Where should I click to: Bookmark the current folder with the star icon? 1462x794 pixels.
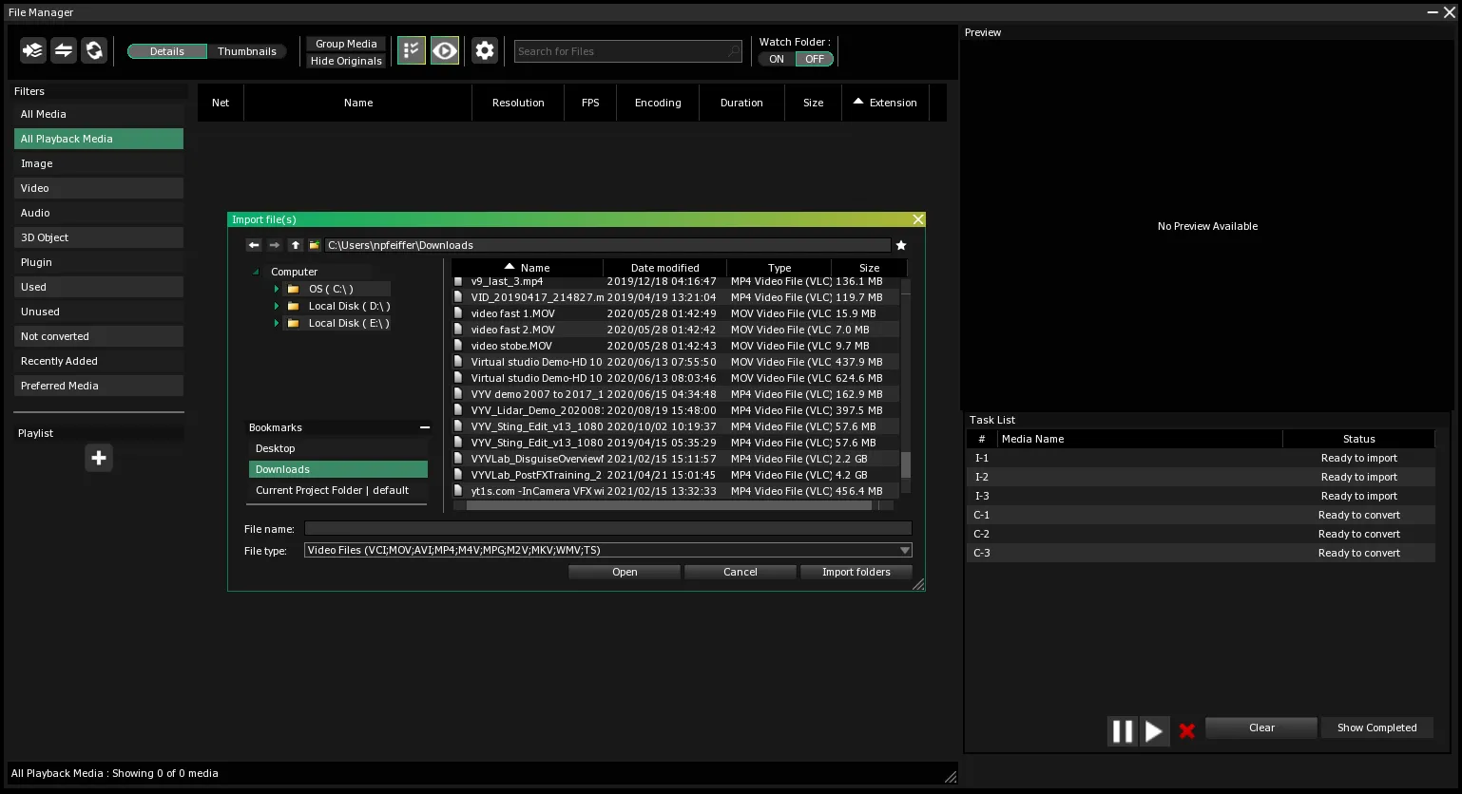click(901, 245)
